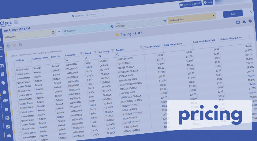The width and height of the screenshot is (257, 141).
Task: Click the orange left-arrow circle toolbar button
Action: pyautogui.click(x=14, y=45)
